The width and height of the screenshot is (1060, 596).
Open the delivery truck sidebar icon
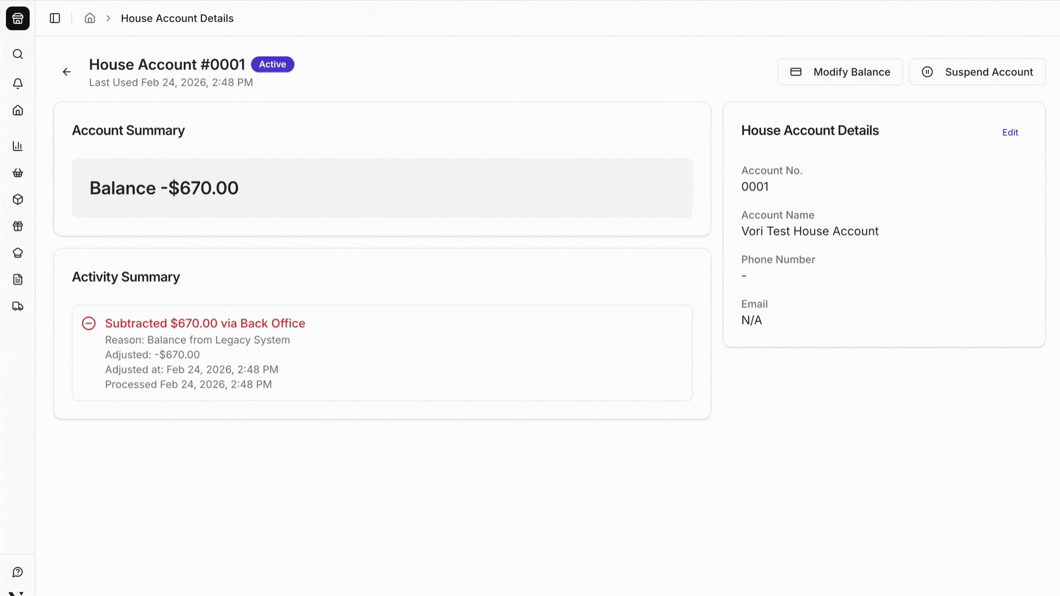coord(18,306)
